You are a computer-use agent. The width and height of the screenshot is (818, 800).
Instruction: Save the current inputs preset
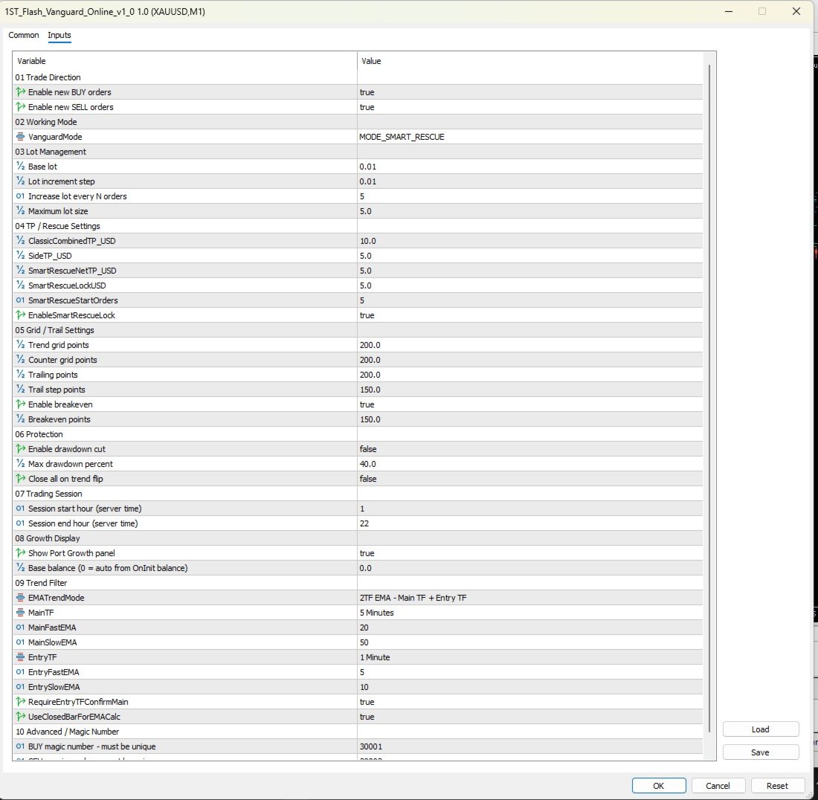coord(761,752)
